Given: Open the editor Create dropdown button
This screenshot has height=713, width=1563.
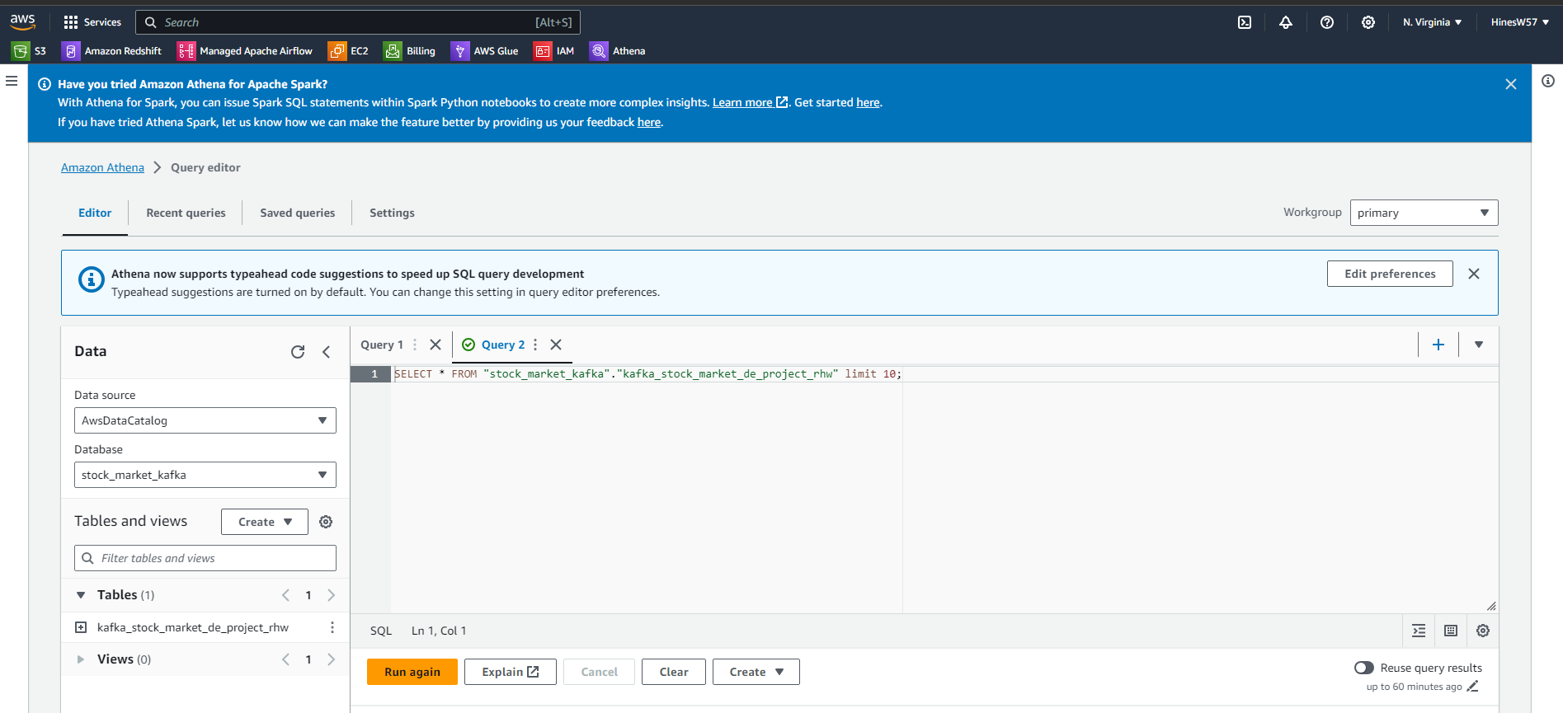Looking at the screenshot, I should [x=756, y=672].
